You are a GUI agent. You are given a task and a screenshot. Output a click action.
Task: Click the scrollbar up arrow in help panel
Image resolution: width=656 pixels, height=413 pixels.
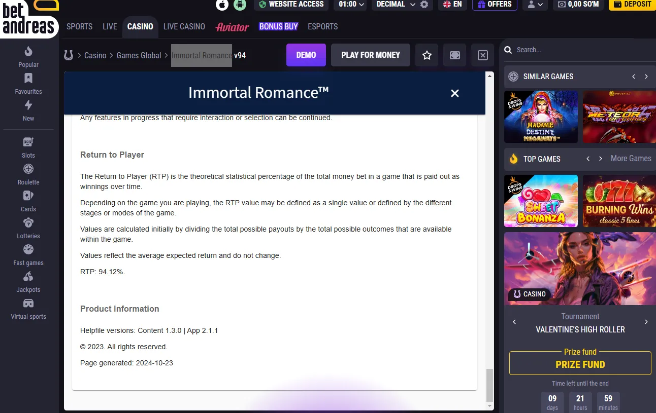[x=489, y=75]
